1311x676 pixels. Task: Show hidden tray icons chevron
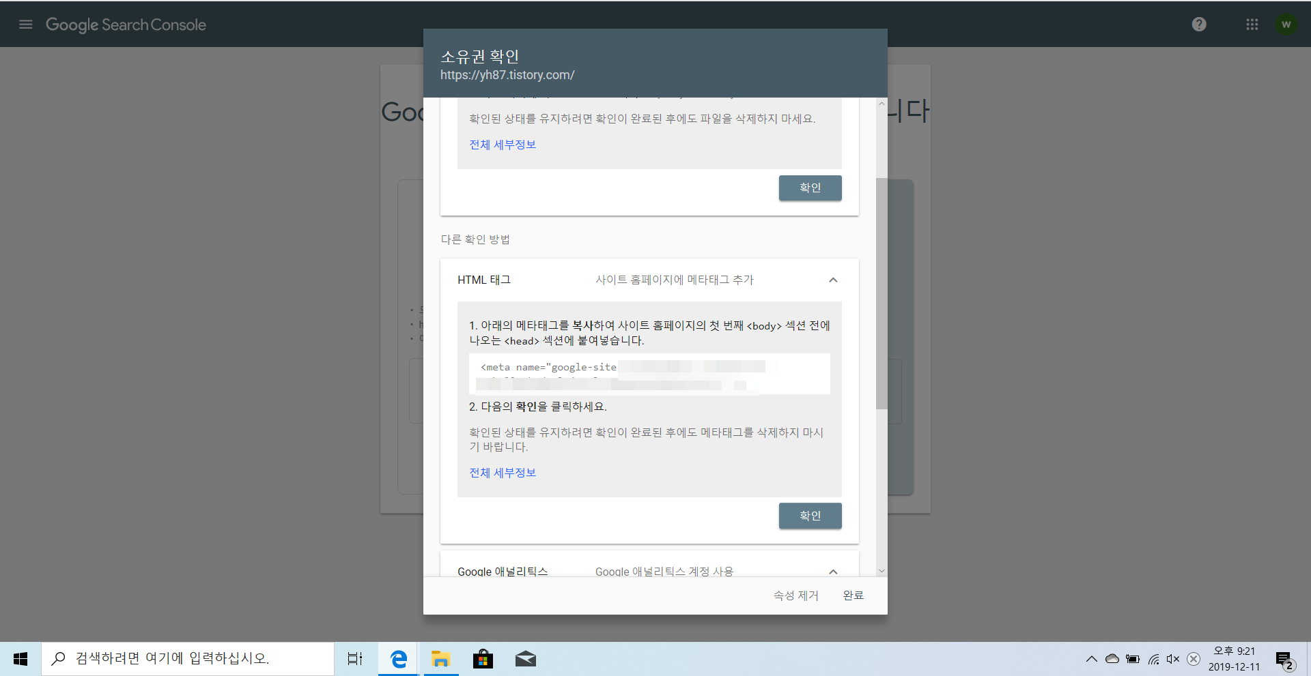click(1091, 659)
